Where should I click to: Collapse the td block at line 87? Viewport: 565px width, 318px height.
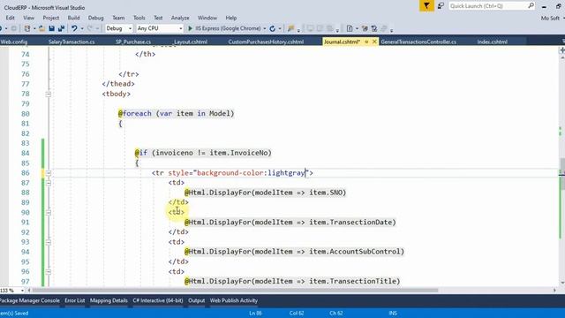48,183
